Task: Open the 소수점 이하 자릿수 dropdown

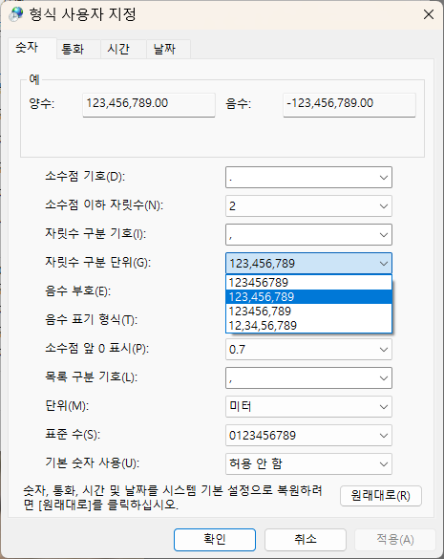Action: [x=308, y=206]
